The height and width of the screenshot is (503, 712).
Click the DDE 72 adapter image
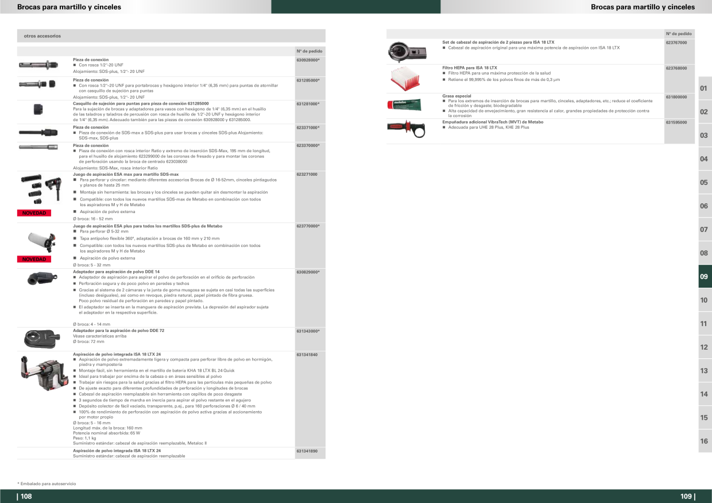[x=42, y=339]
